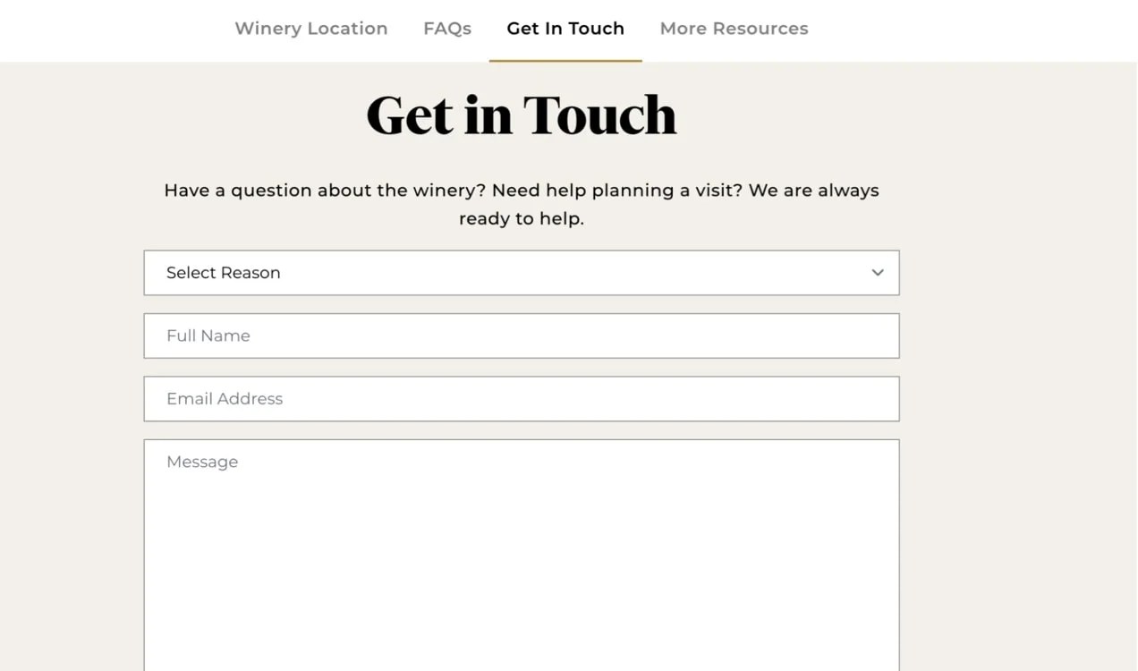Image resolution: width=1138 pixels, height=671 pixels.
Task: Go to the More Resources tab
Action: [x=734, y=29]
